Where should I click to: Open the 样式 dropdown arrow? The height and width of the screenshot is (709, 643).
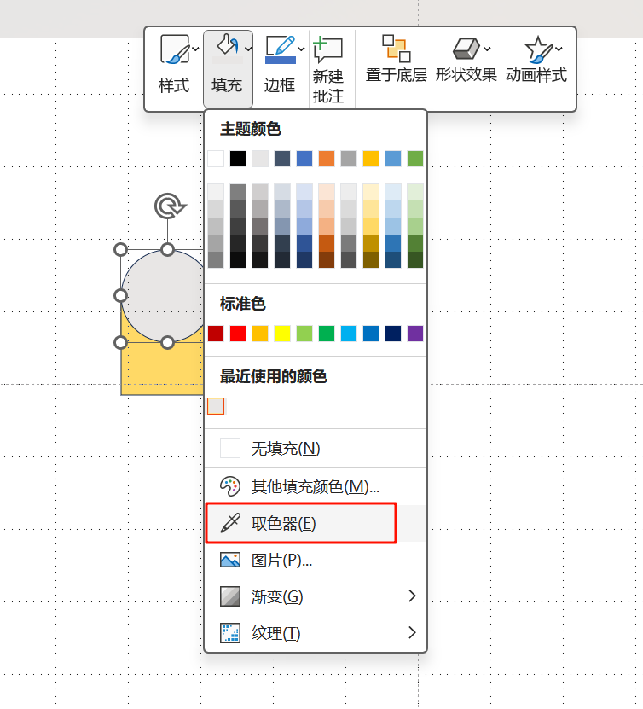tap(196, 49)
